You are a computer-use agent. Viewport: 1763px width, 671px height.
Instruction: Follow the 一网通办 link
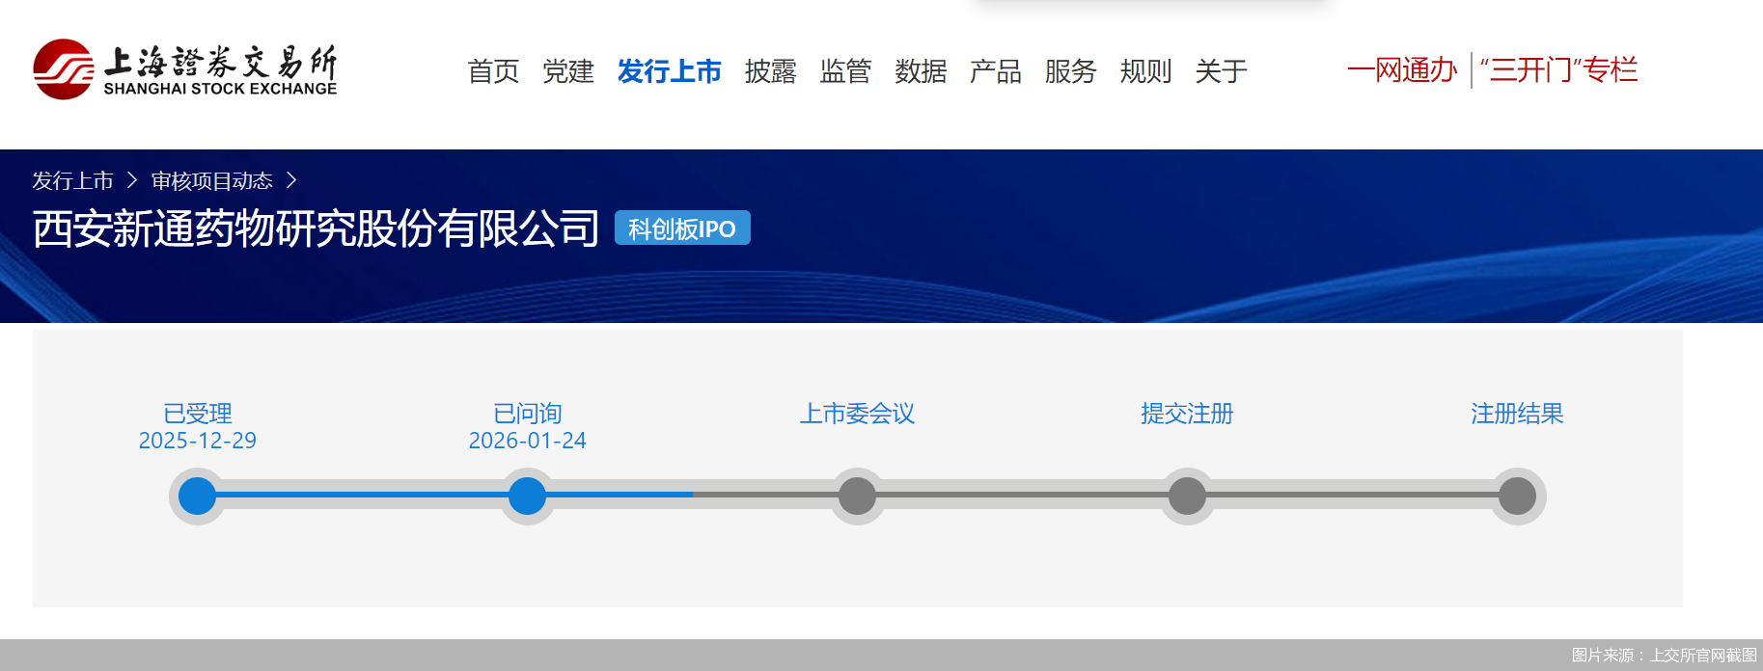coord(1402,69)
